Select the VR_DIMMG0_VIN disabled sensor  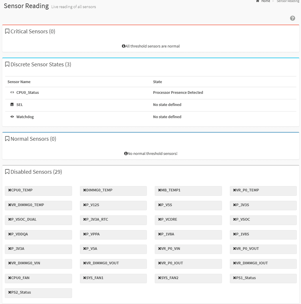tap(38, 264)
